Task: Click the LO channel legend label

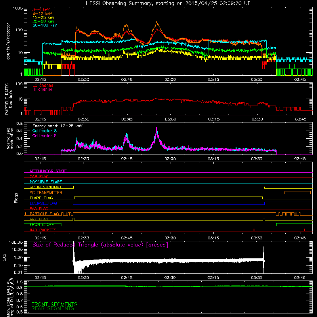Action: tap(44, 85)
